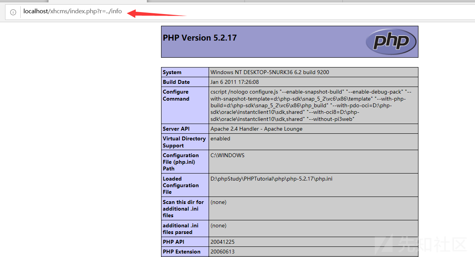
Task: Click the Jan 6 2011 build date value
Action: [x=234, y=82]
